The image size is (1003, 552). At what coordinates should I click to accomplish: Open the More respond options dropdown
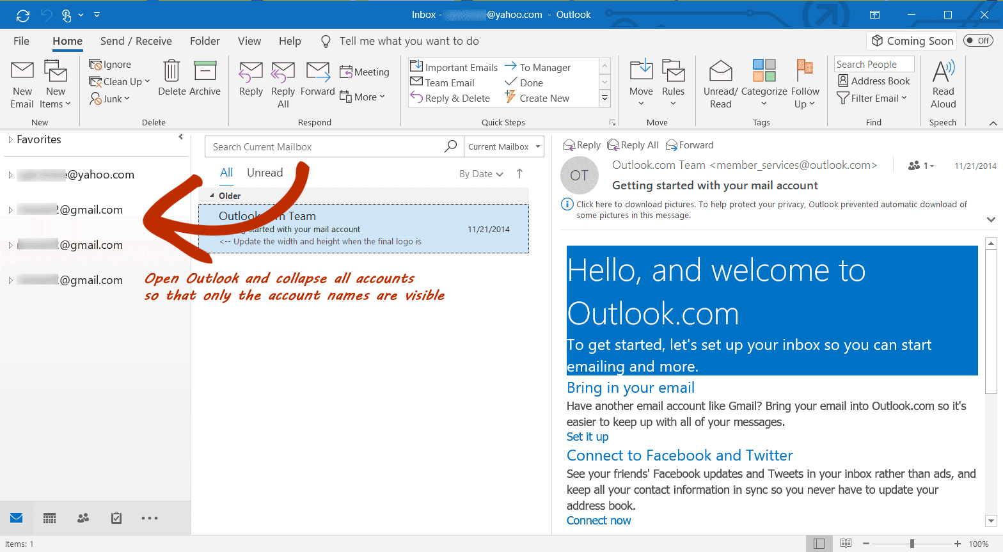pyautogui.click(x=363, y=97)
